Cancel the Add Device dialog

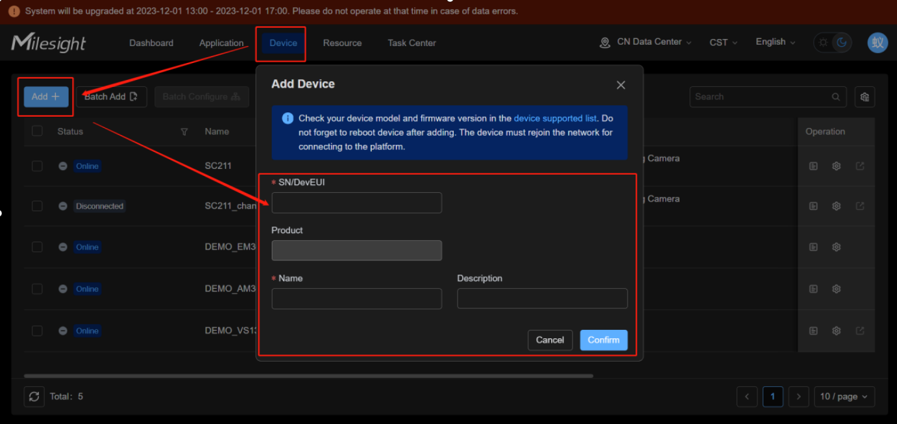point(550,340)
